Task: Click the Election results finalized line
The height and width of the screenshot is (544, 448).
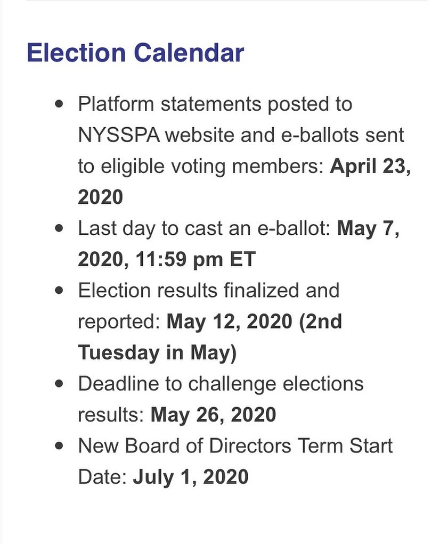Action: click(x=209, y=290)
